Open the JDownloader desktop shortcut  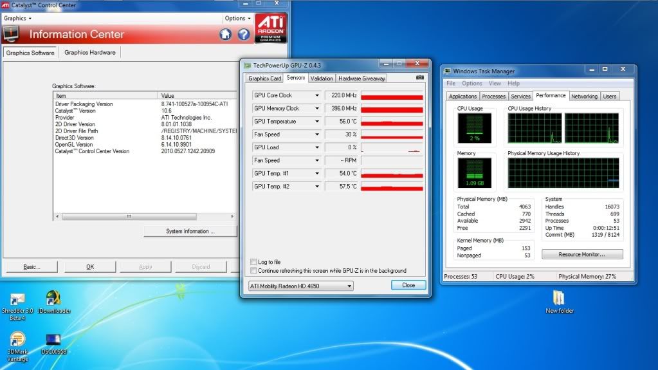[53, 299]
